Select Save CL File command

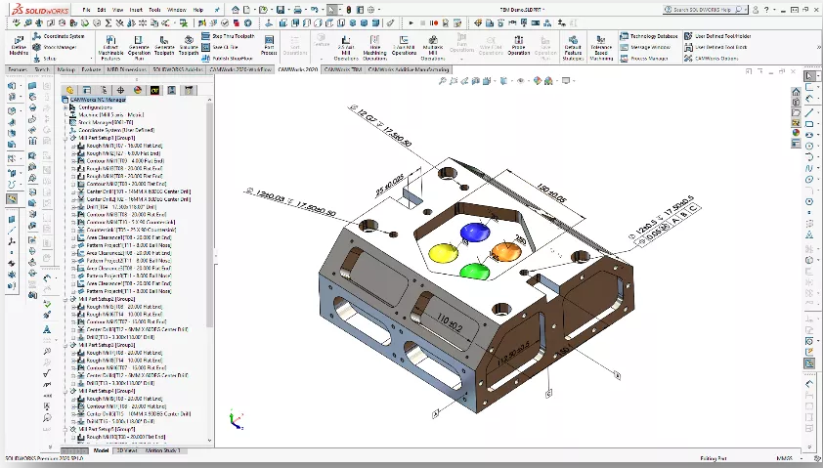tap(220, 47)
